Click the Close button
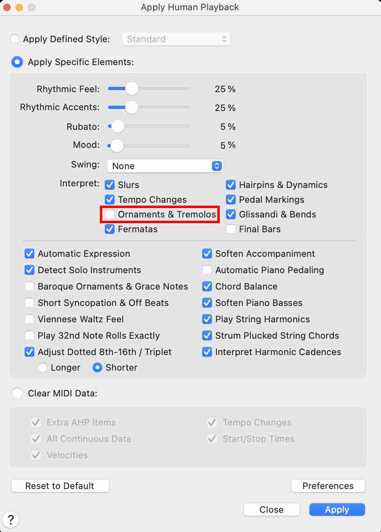The image size is (381, 532). click(271, 509)
